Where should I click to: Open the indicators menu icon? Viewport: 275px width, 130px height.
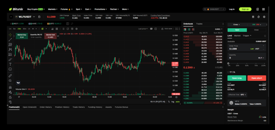pyautogui.click(x=52, y=29)
